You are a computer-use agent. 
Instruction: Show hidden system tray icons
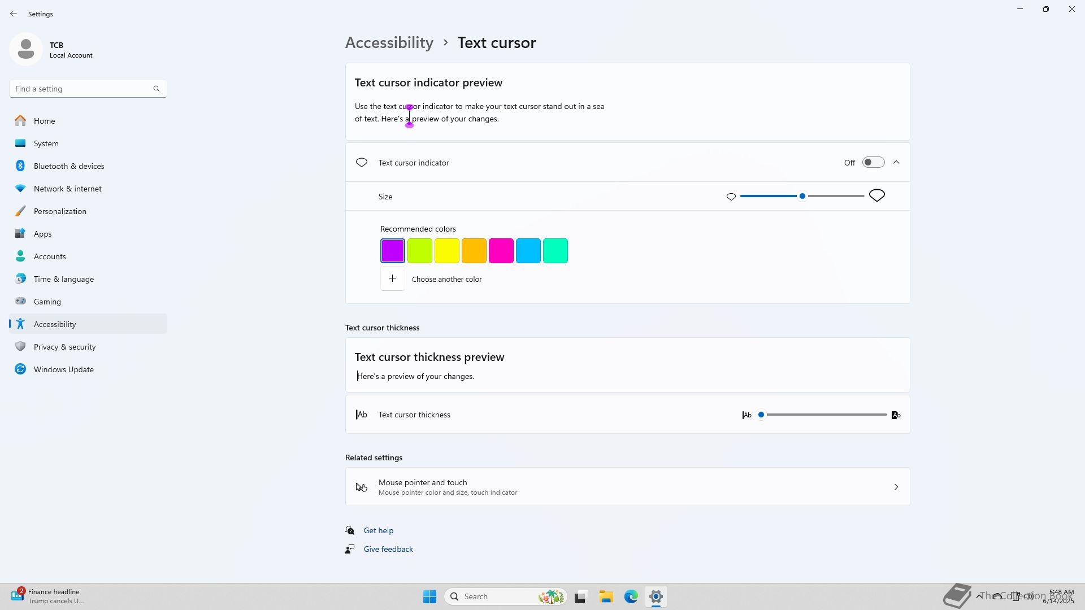(979, 596)
